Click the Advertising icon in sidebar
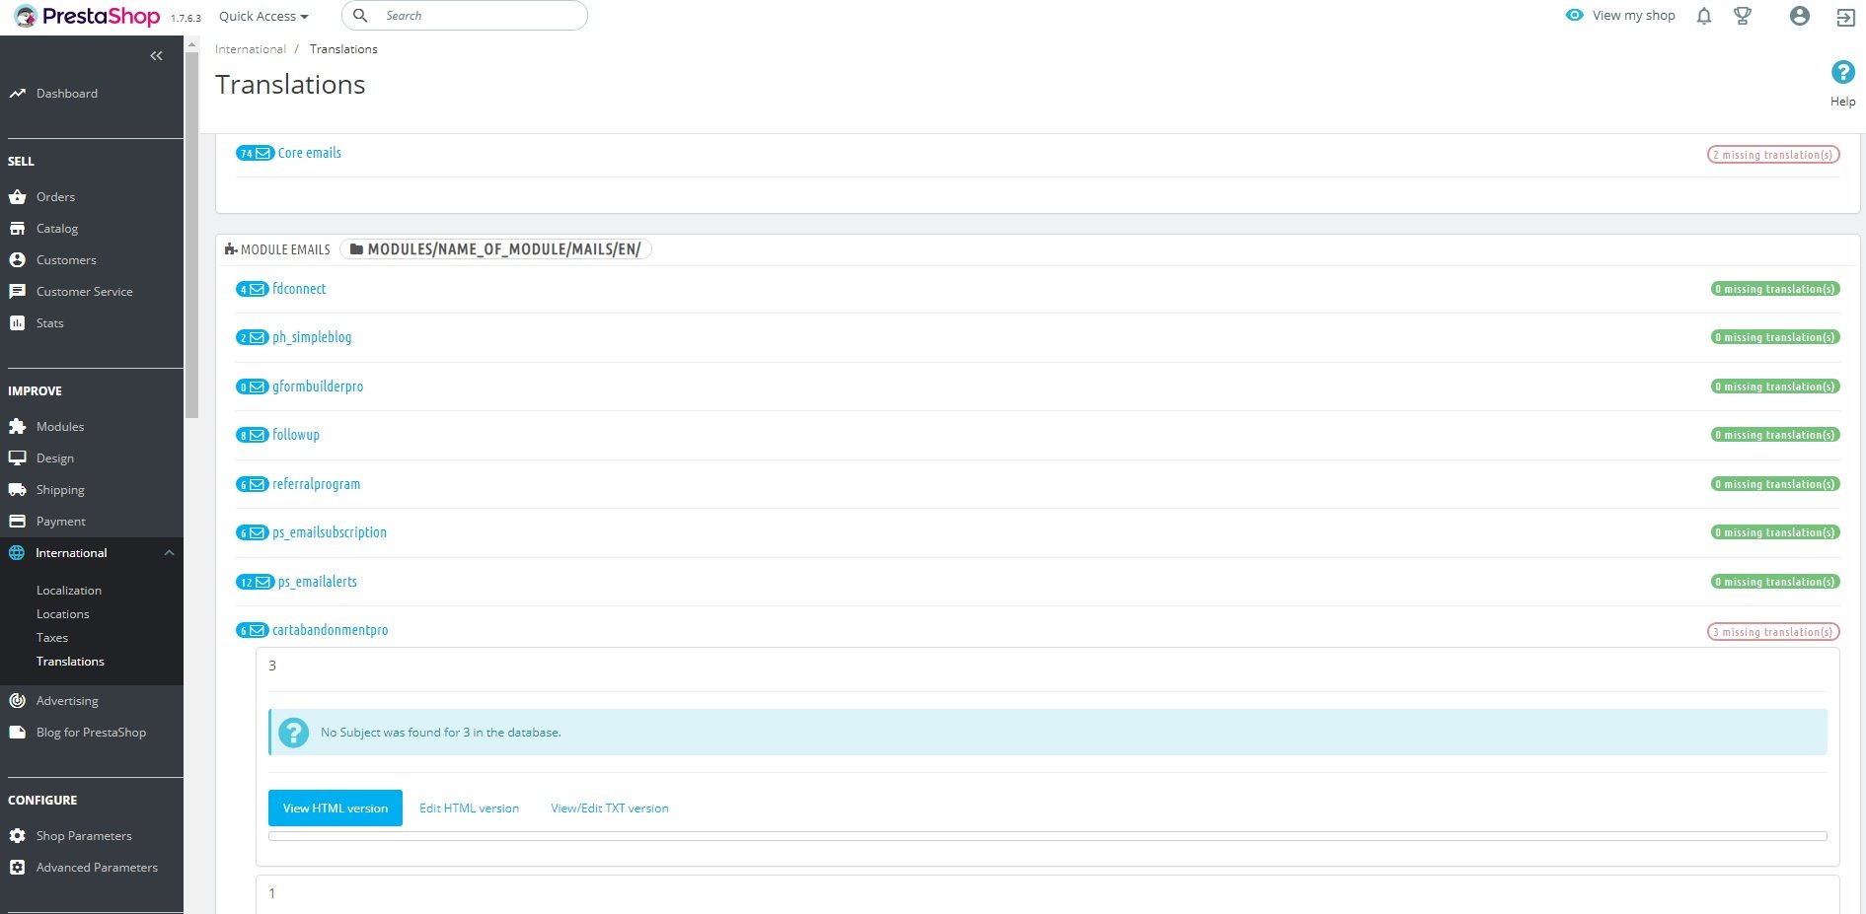The height and width of the screenshot is (914, 1866). 17,701
